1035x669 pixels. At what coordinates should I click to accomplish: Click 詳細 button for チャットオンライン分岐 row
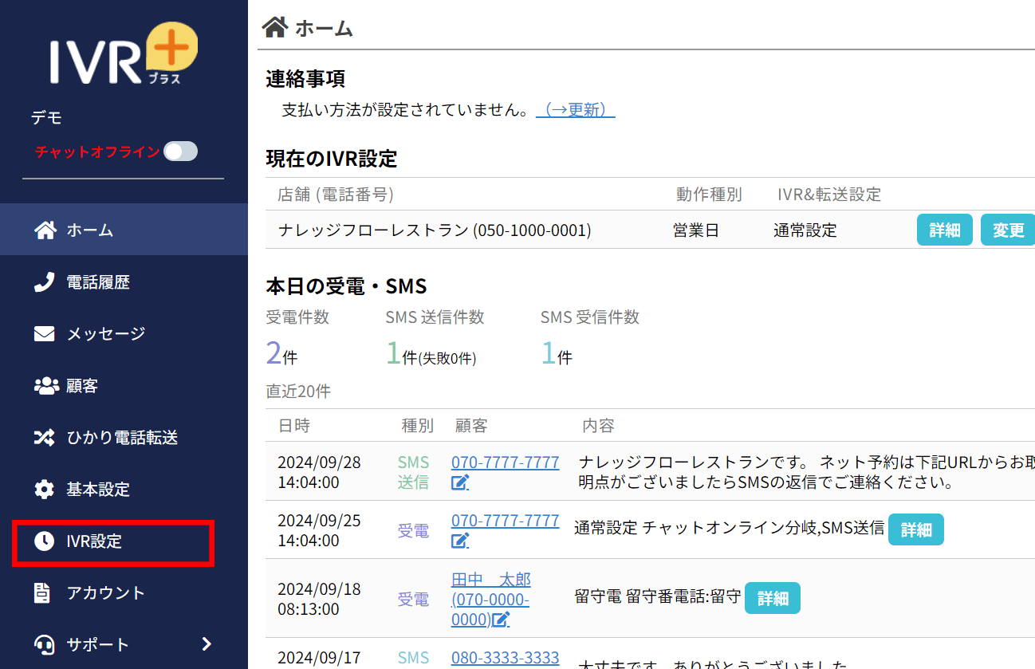pos(916,529)
